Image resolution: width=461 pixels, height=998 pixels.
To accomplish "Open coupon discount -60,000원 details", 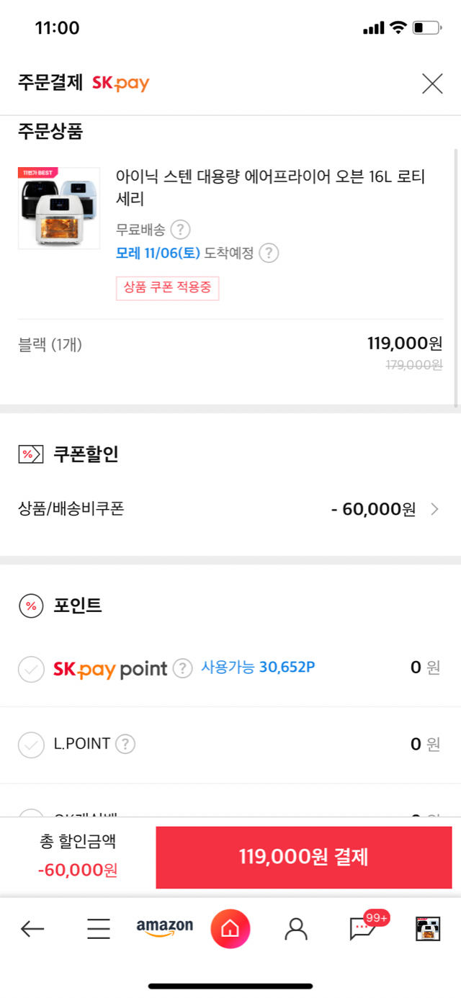I will coord(373,509).
